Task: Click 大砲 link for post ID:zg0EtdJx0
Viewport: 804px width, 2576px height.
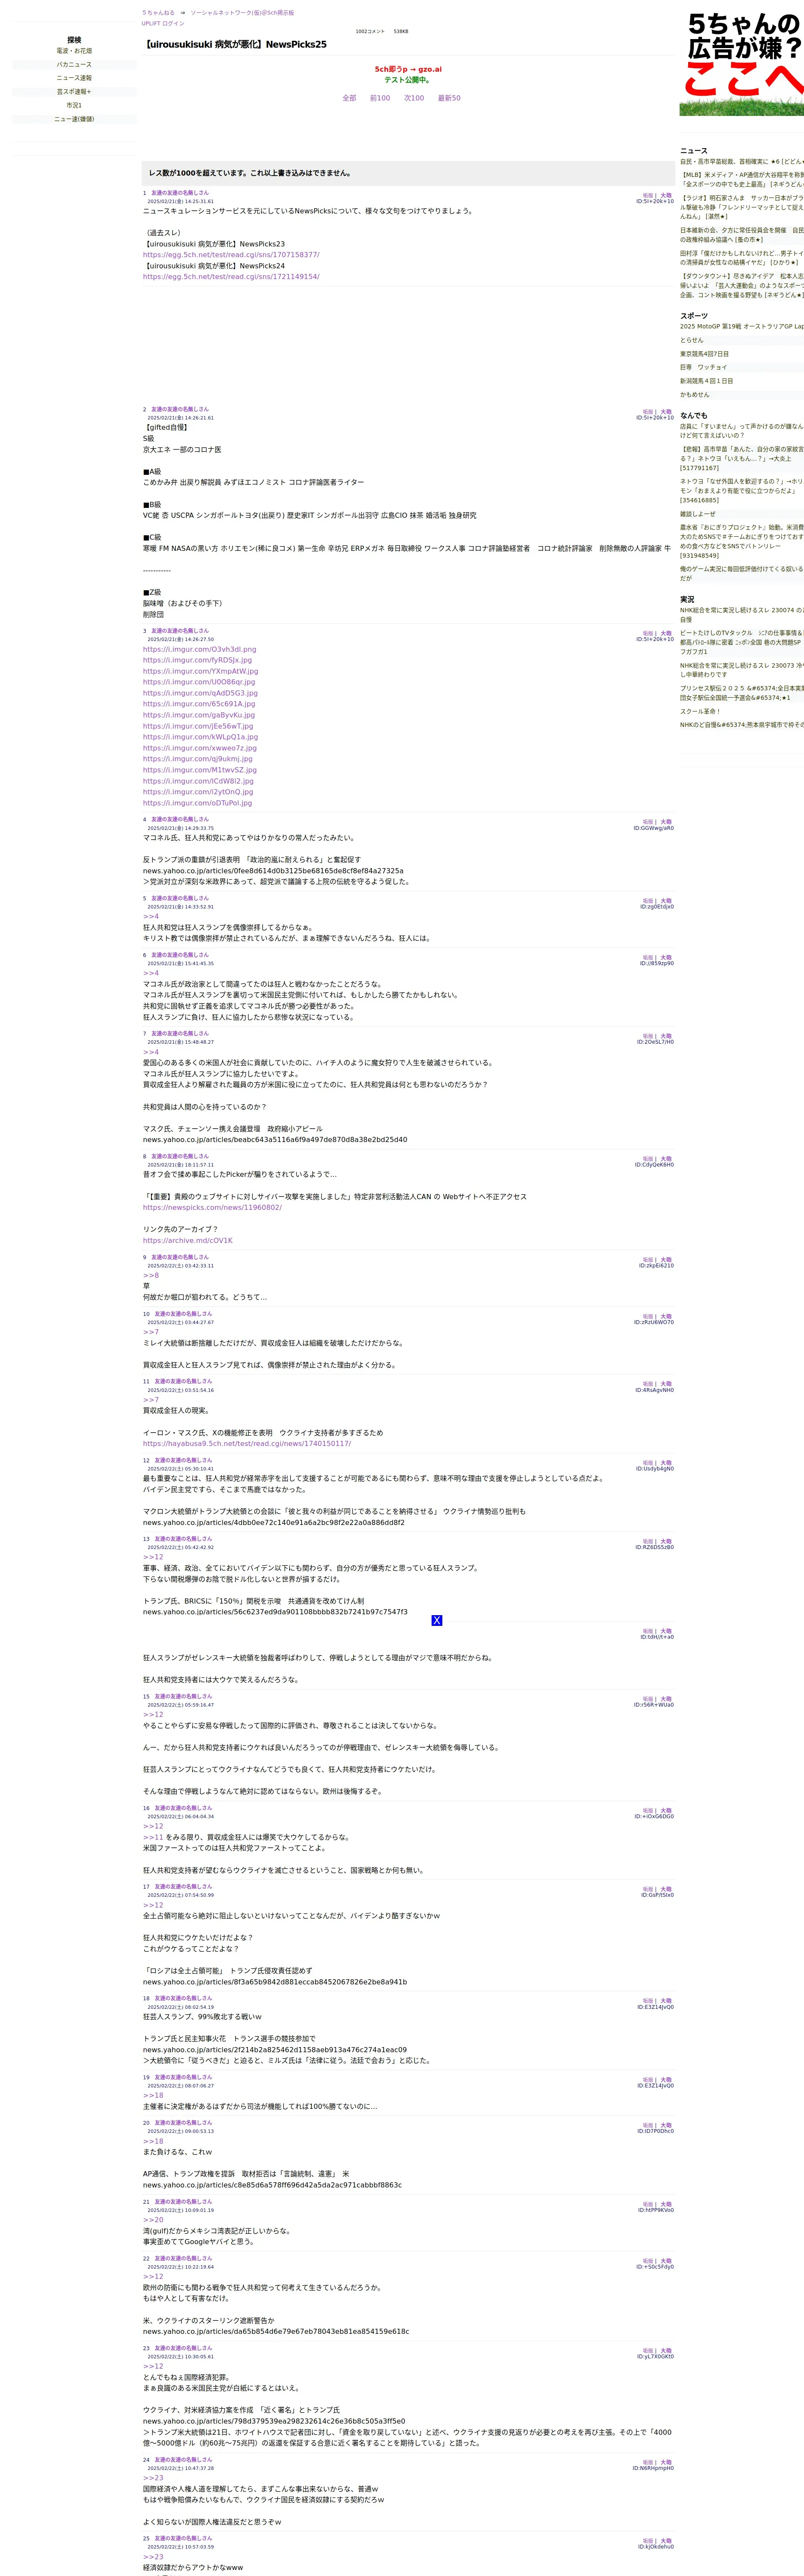Action: click(x=666, y=901)
